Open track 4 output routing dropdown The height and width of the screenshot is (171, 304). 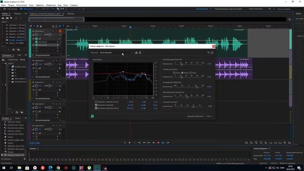click(x=47, y=120)
